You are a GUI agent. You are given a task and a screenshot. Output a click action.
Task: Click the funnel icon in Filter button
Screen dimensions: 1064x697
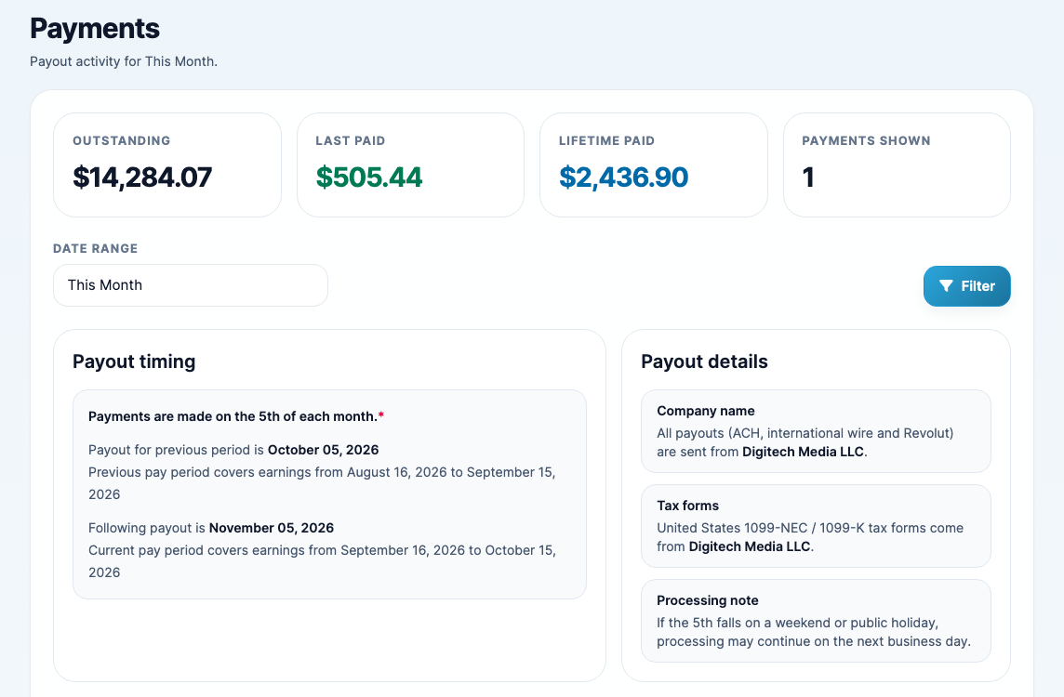[946, 286]
